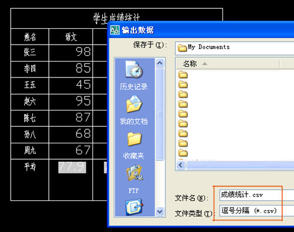The height and width of the screenshot is (232, 294).
Task: Click the places bar vertical scrollbar thumb
Action: click(160, 114)
